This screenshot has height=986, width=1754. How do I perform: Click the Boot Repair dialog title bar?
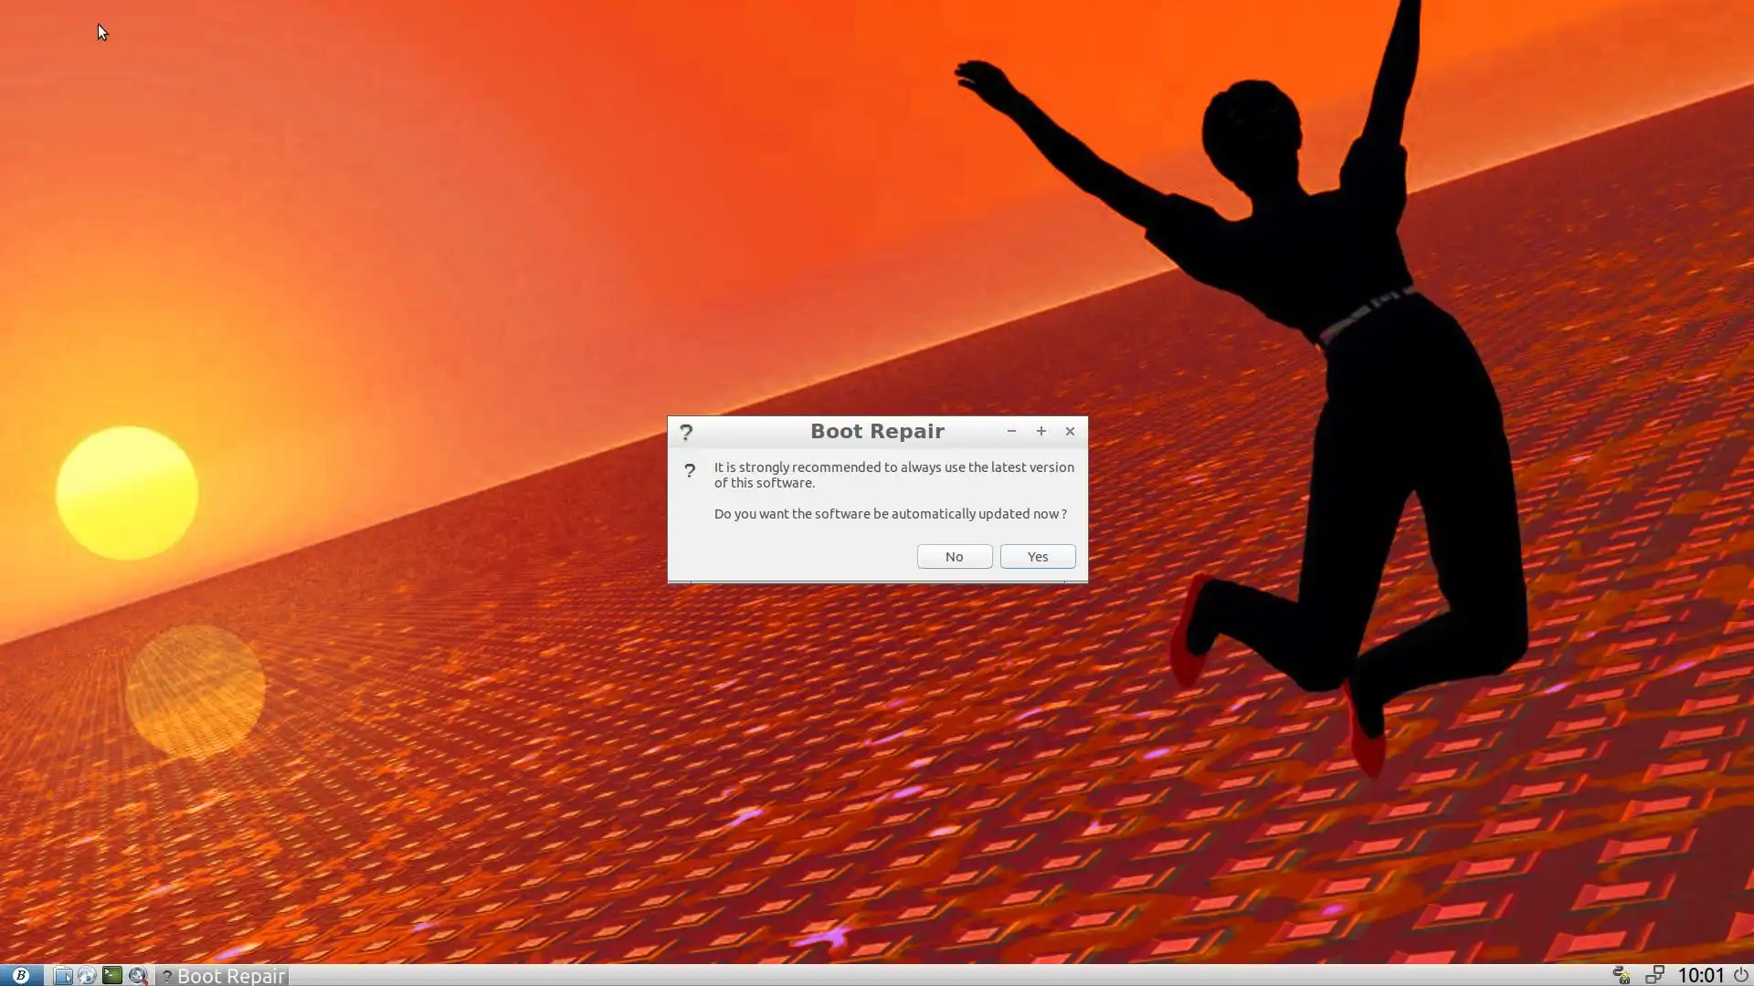point(876,432)
